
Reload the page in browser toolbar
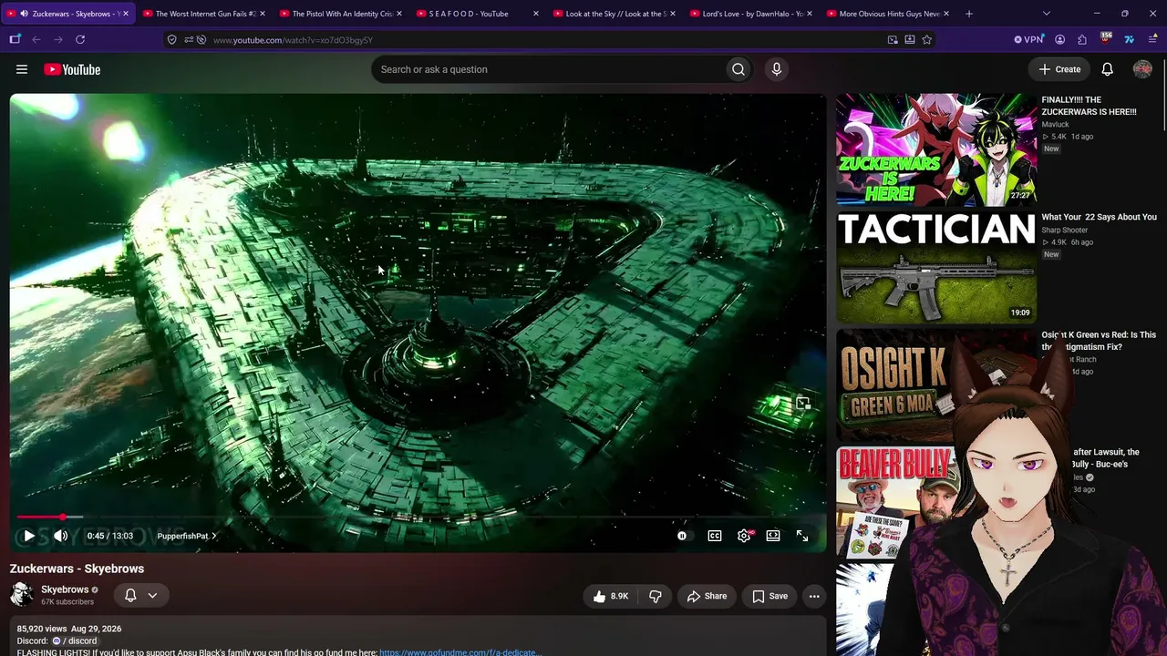coord(80,39)
